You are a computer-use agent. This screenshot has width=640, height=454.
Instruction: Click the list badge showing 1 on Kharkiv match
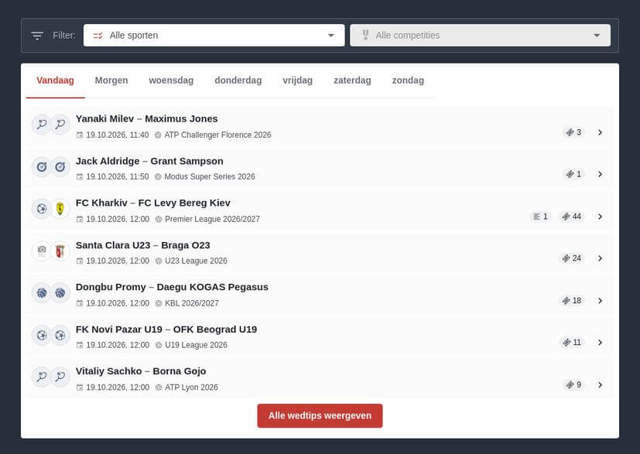coord(540,217)
